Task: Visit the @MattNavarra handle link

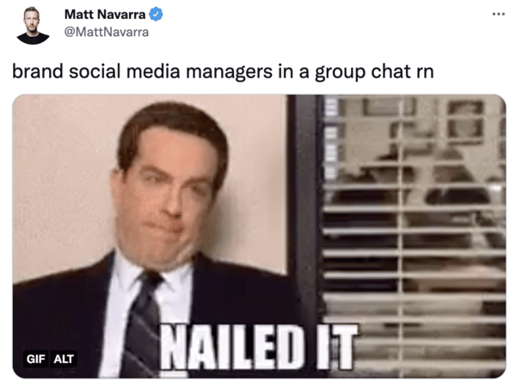Action: click(107, 32)
